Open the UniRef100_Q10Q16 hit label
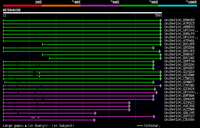The height and width of the screenshot is (128, 200). 179,72
